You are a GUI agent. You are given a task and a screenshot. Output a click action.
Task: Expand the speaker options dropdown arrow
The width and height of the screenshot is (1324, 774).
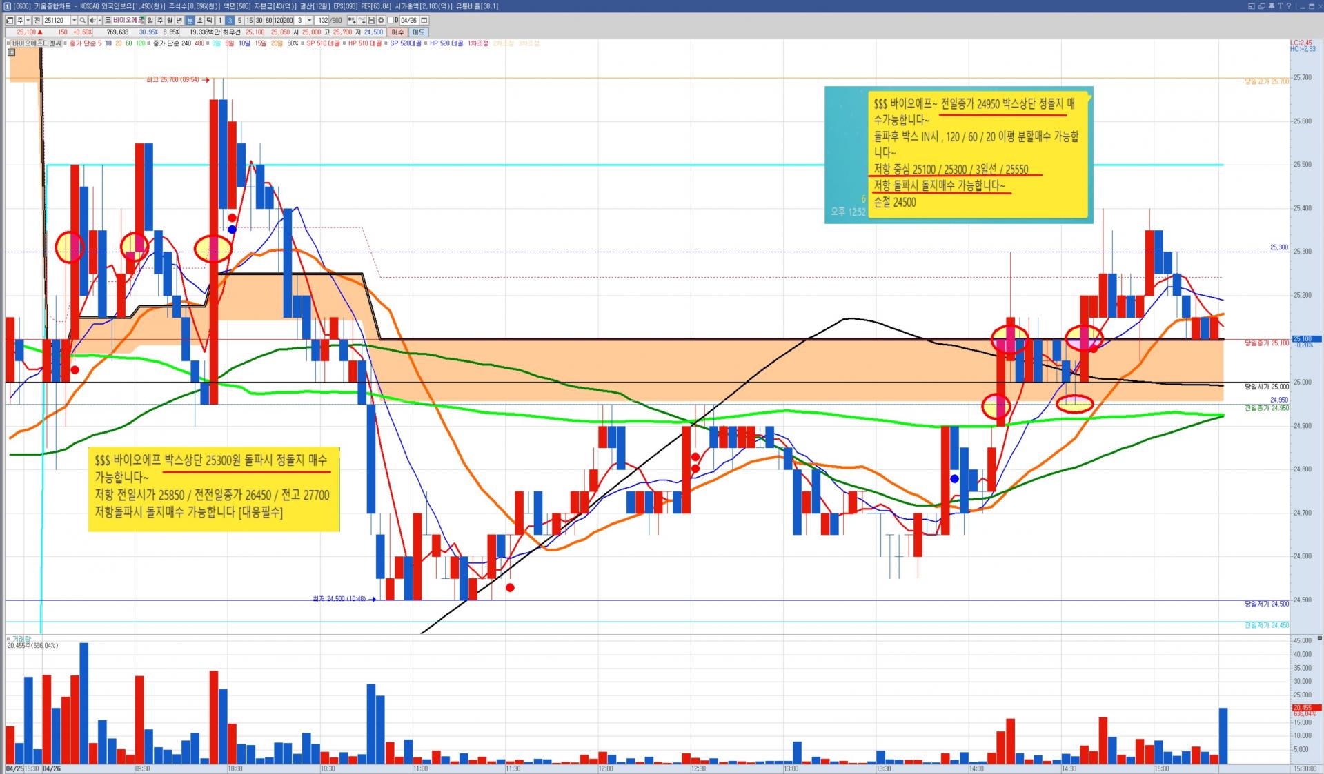pyautogui.click(x=99, y=21)
